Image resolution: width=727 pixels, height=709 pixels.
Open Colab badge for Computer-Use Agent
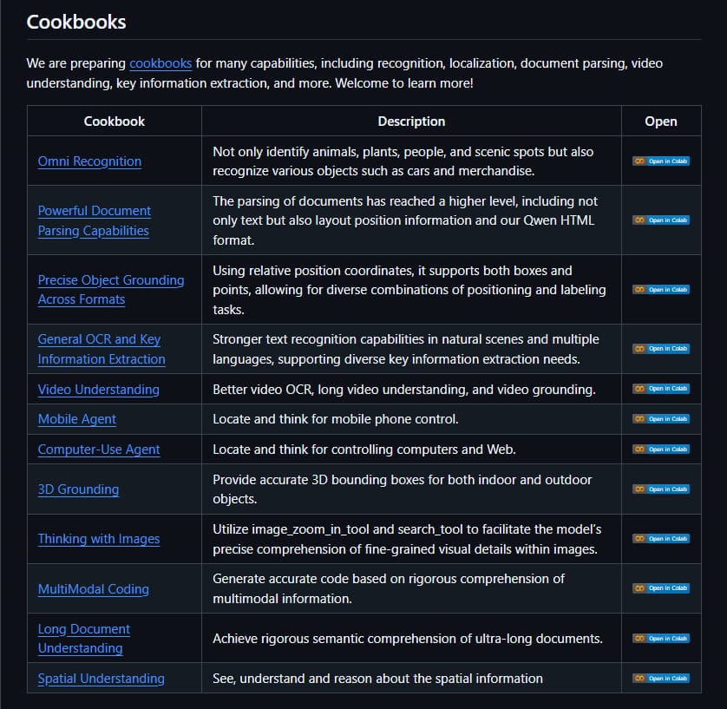click(x=661, y=450)
